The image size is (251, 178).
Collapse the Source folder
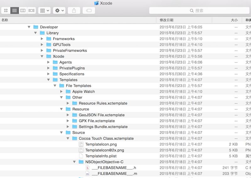(x=61, y=132)
